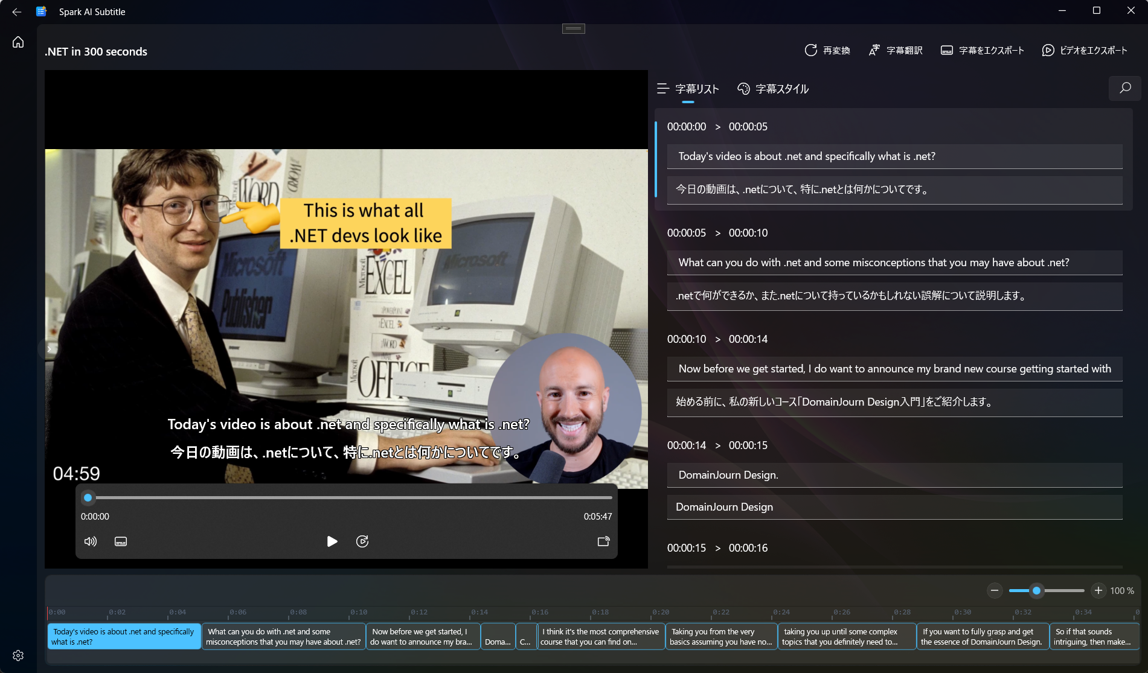Image resolution: width=1148 pixels, height=673 pixels.
Task: Open settings via the gear icon
Action: [18, 655]
